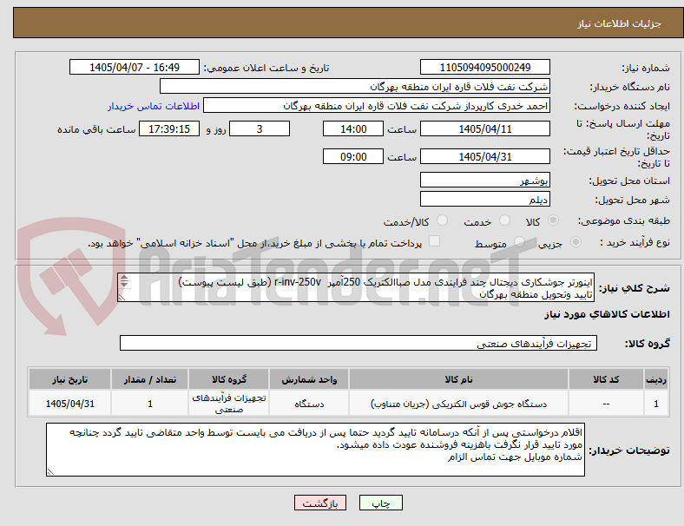This screenshot has height=526, width=684.
Task: Select the کالا radio button
Action: (x=553, y=220)
